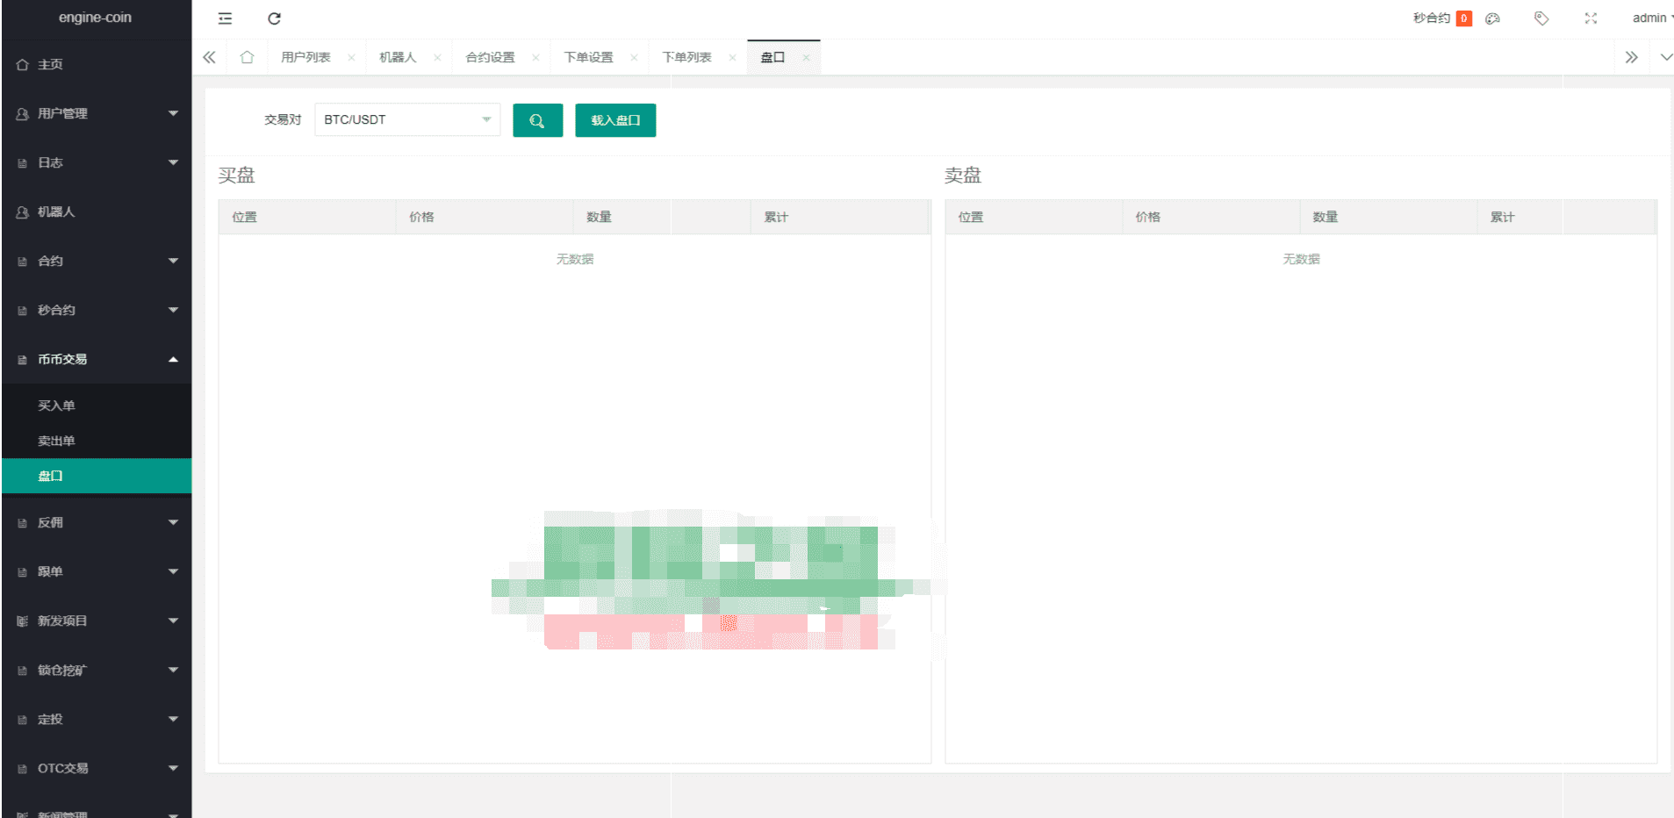This screenshot has width=1674, height=818.
Task: Open 买入单 in the sidebar
Action: (56, 405)
